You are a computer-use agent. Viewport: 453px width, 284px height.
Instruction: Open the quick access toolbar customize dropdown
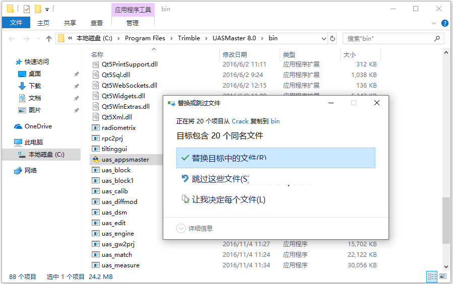click(47, 10)
